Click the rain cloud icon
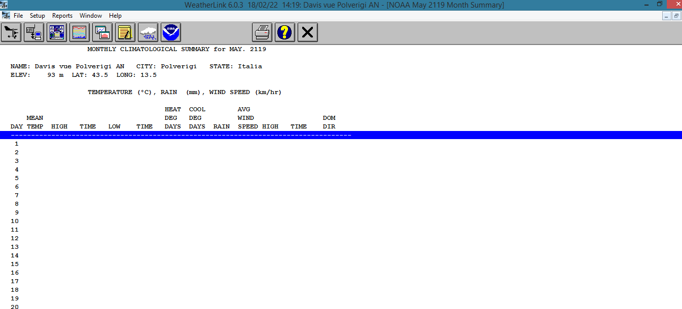This screenshot has height=309, width=682. tap(148, 33)
